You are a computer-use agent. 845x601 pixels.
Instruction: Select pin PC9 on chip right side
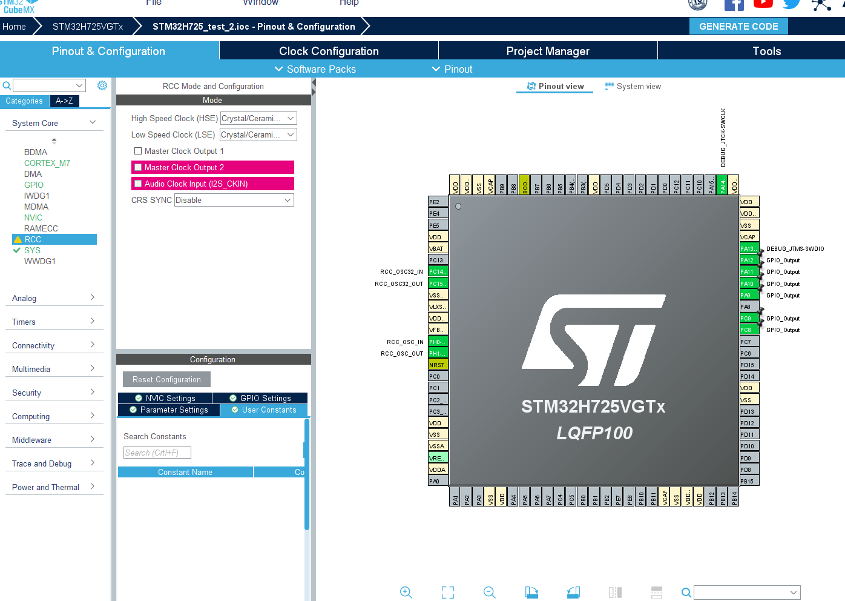pos(749,318)
